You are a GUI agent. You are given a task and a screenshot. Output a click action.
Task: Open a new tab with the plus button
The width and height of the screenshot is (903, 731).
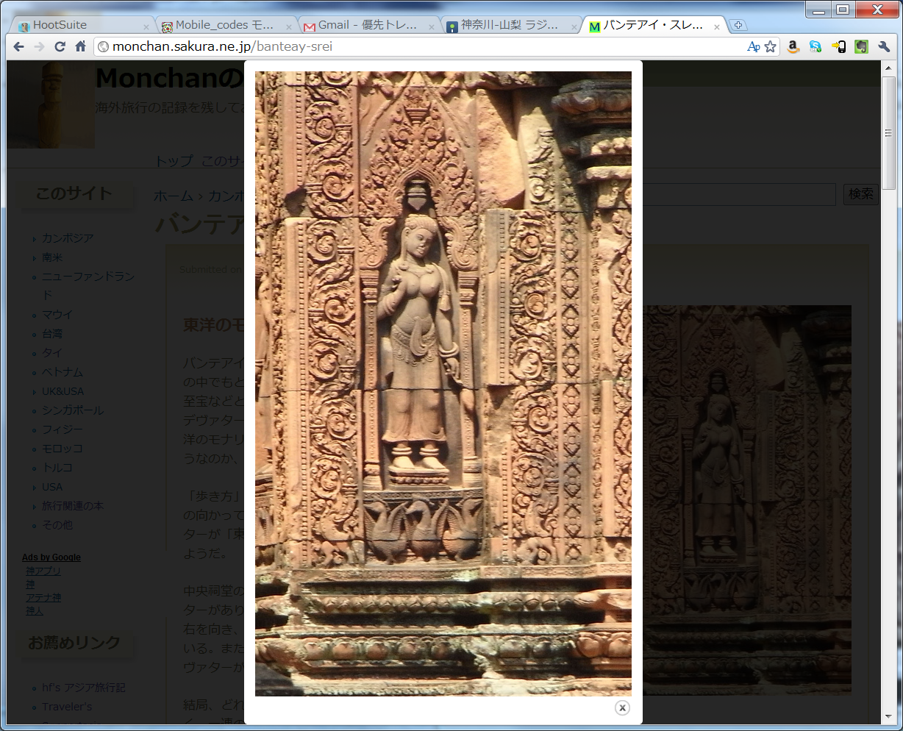pos(738,25)
